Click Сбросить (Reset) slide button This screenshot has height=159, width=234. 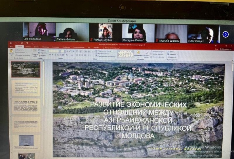point(42,53)
